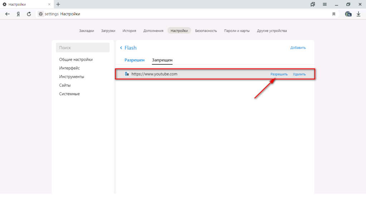Click the extension icon left of downloads

(348, 14)
